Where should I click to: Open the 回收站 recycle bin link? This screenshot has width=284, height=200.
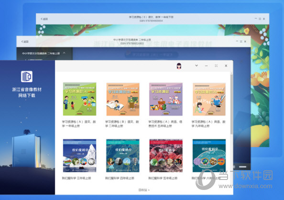click(x=144, y=190)
